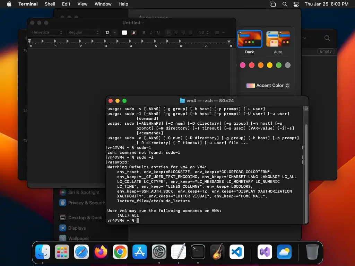Click the Apple menu icon
This screenshot has width=355, height=266.
pyautogui.click(x=9, y=4)
